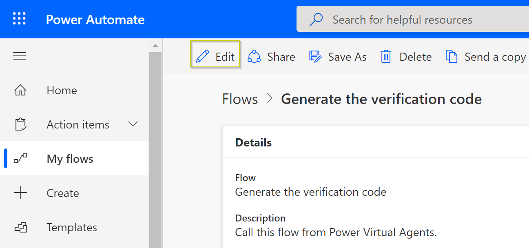
Task: Click the Home house icon
Action: pyautogui.click(x=20, y=90)
